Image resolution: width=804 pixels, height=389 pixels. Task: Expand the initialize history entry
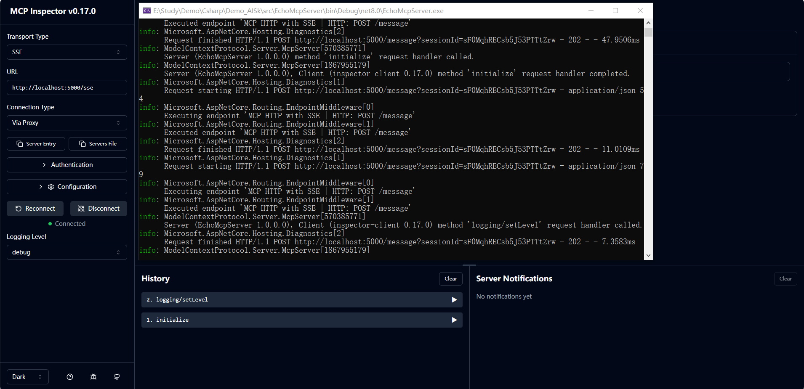point(302,320)
